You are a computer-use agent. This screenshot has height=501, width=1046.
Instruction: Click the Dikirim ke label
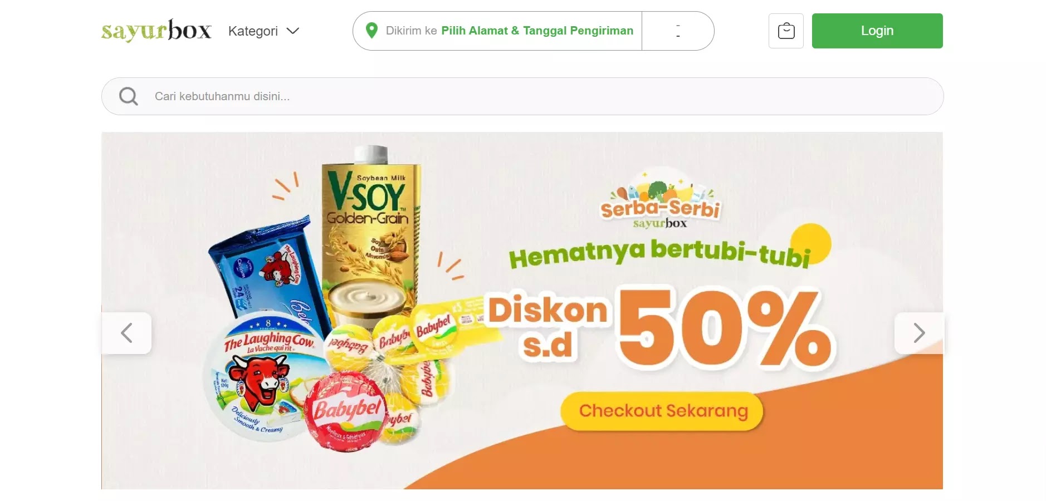pos(411,31)
